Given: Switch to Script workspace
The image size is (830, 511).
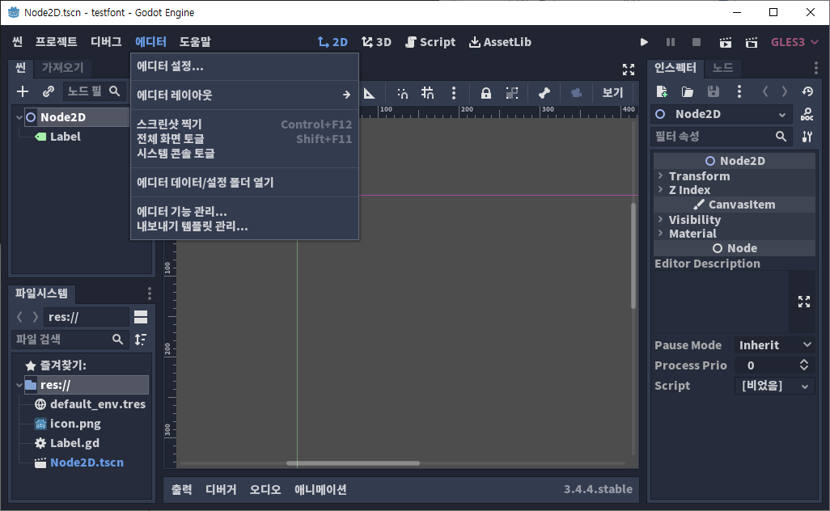Looking at the screenshot, I should (430, 42).
